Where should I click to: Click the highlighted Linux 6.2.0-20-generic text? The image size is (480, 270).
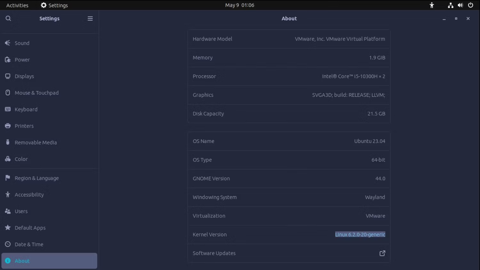[x=360, y=234]
